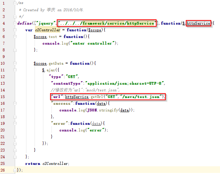Click the fold end marker on line 18
Screen dimensions: 220x174
(15, 117)
